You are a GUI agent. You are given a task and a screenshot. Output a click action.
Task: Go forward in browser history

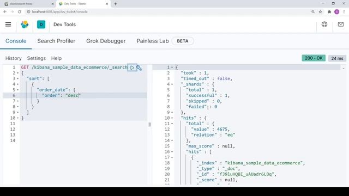pos(12,12)
